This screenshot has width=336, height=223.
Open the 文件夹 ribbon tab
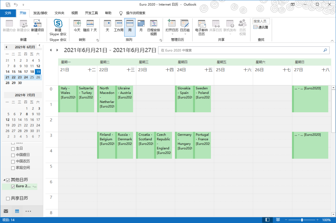pyautogui.click(x=59, y=13)
